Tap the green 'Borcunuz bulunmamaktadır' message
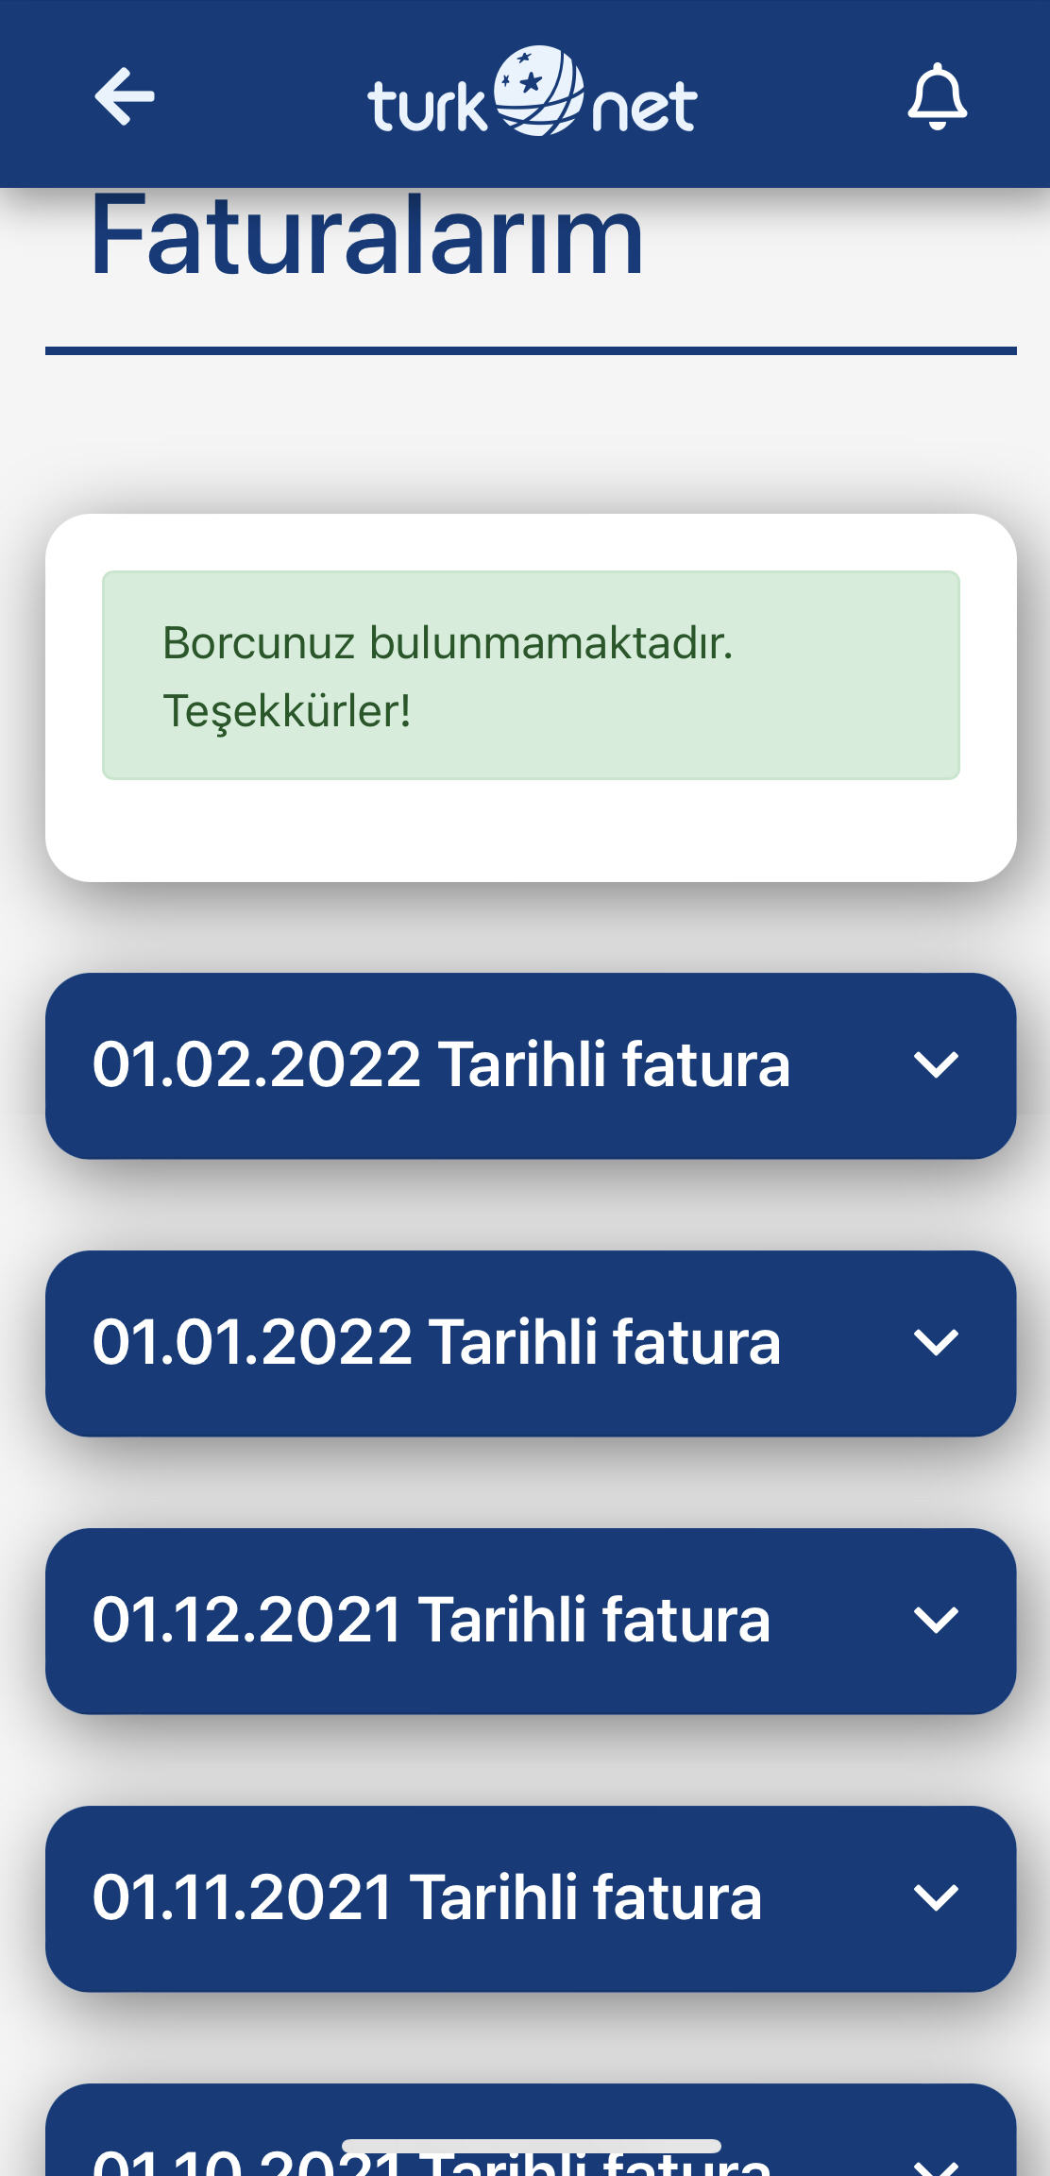1050x2176 pixels. [x=531, y=675]
